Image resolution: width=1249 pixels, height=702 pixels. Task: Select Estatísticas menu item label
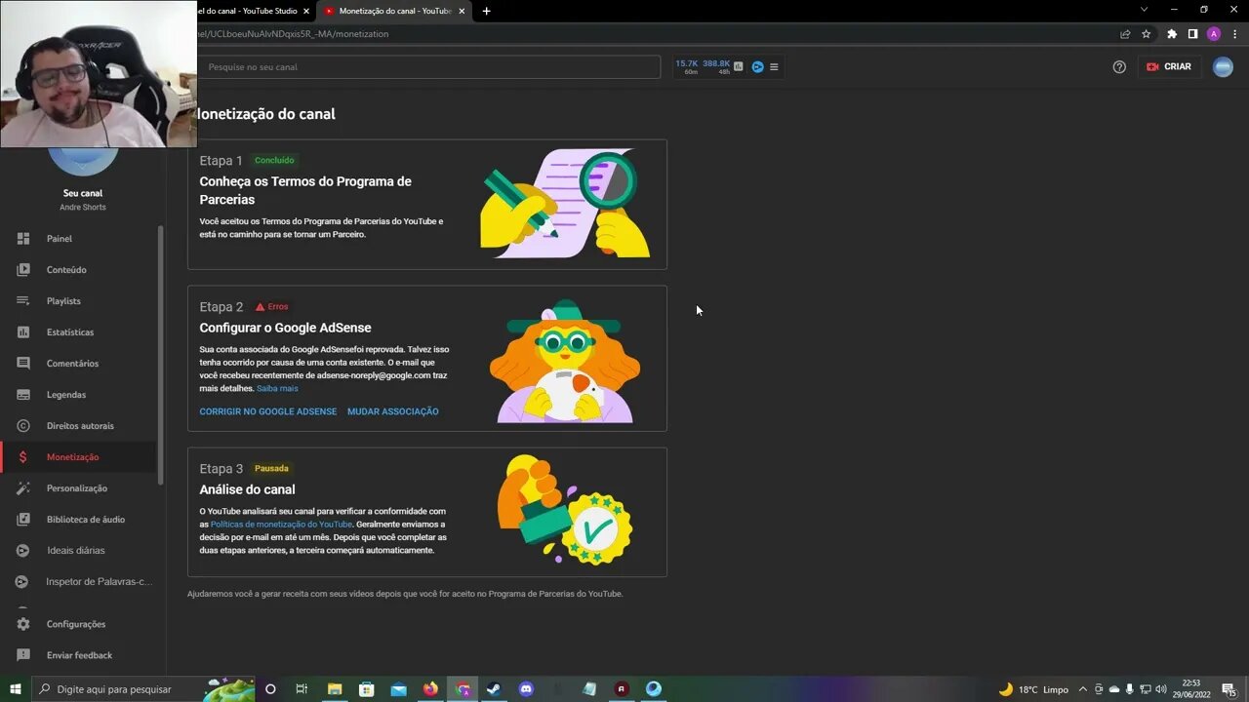pos(70,332)
